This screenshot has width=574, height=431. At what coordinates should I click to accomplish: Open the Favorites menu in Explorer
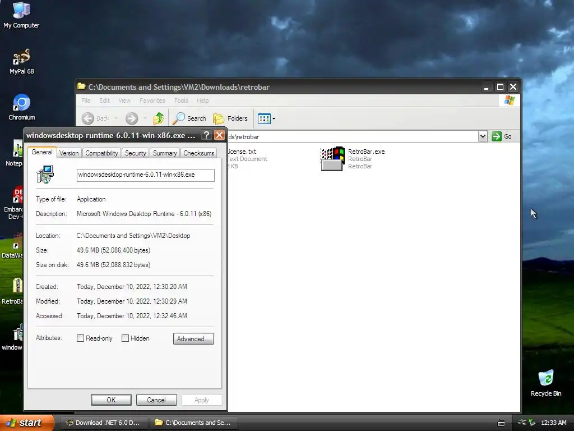coord(152,100)
